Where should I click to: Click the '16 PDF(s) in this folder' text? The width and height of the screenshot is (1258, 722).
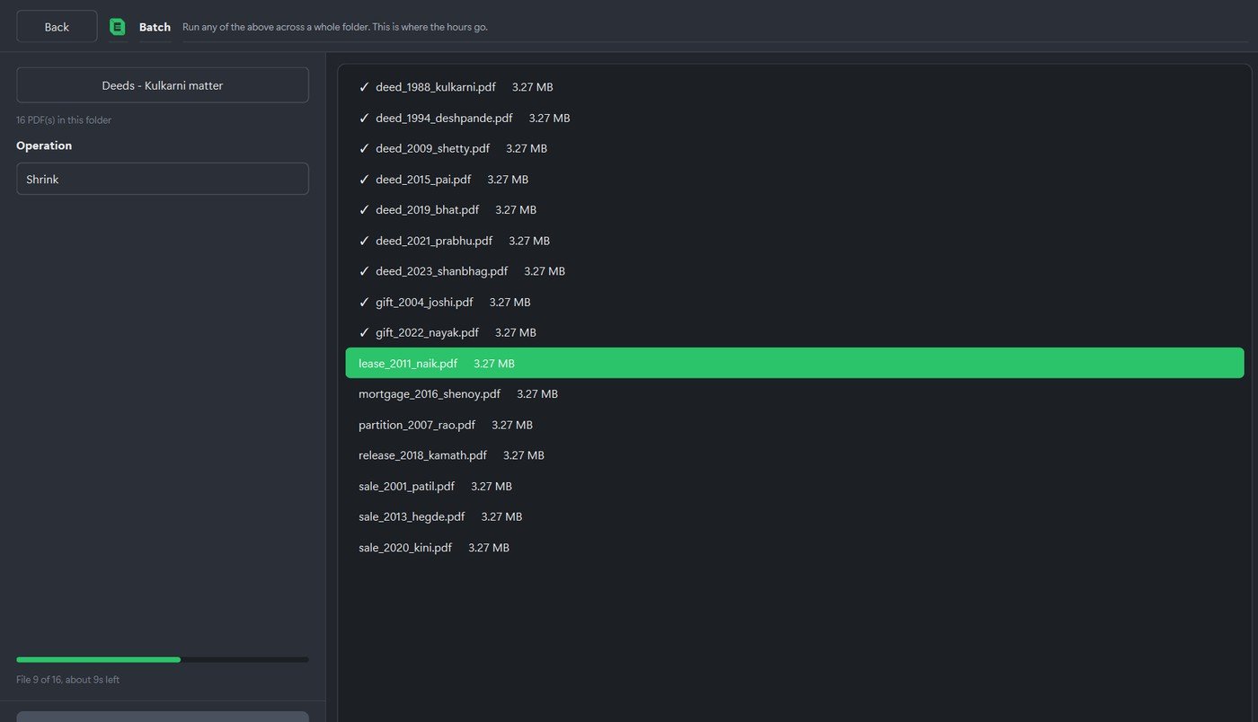[64, 119]
